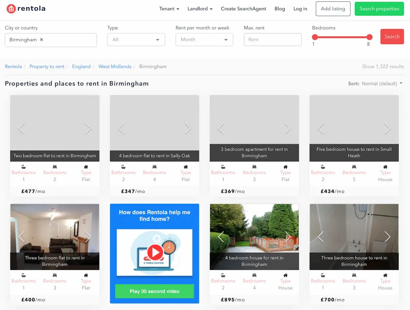This screenshot has width=410, height=310.
Task: Clear Birmingham from the city field
Action: click(x=42, y=40)
